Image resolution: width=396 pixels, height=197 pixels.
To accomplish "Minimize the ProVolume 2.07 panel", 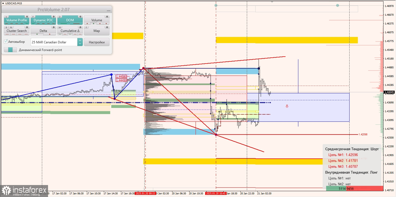I will pyautogui.click(x=108, y=11).
